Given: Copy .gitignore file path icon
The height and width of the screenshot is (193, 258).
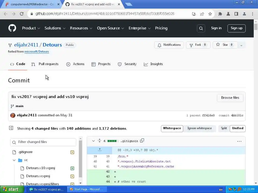Looking at the screenshot, I should [x=142, y=141].
